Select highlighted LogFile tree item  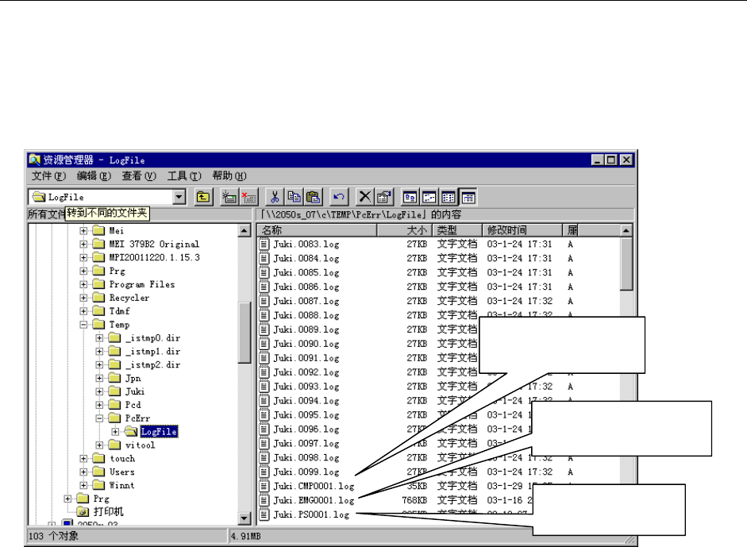159,432
